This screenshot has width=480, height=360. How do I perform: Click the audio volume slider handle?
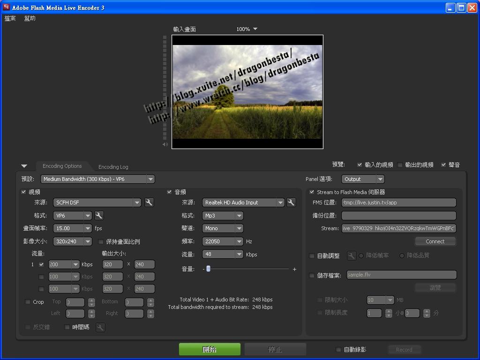click(208, 269)
